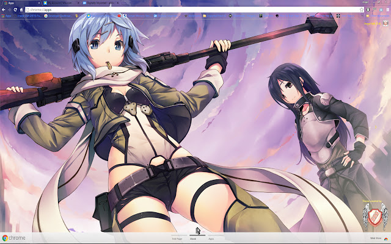Open the Inside Out (2015) bookmark
Viewport: 391px width, 244px height.
(x=28, y=16)
